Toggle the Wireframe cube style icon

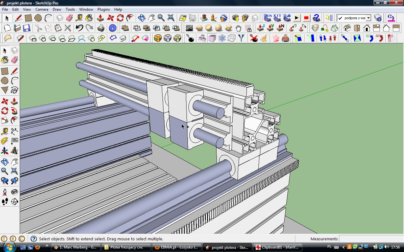point(232,38)
